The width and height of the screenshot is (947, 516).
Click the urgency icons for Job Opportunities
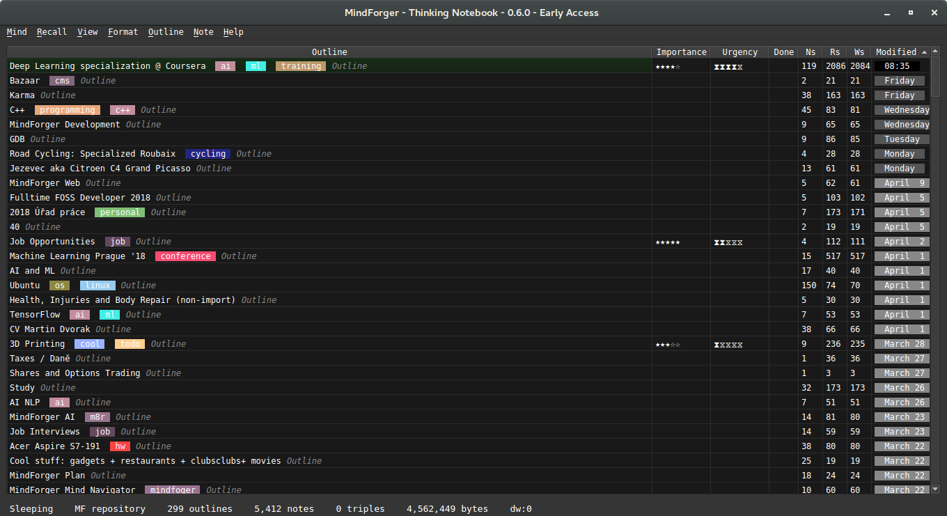(x=728, y=242)
